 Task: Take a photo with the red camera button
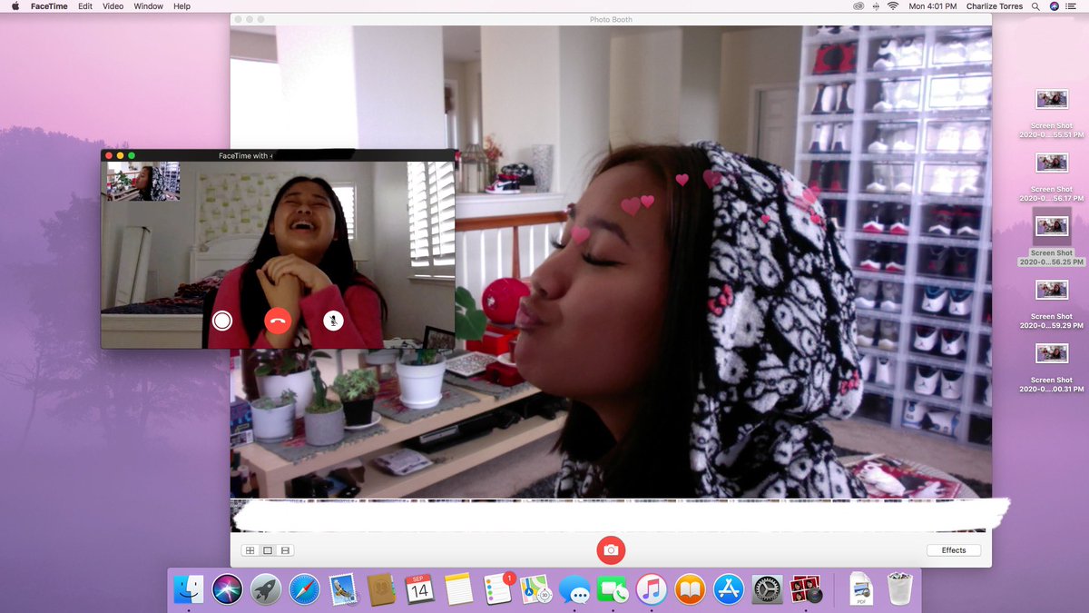[611, 550]
